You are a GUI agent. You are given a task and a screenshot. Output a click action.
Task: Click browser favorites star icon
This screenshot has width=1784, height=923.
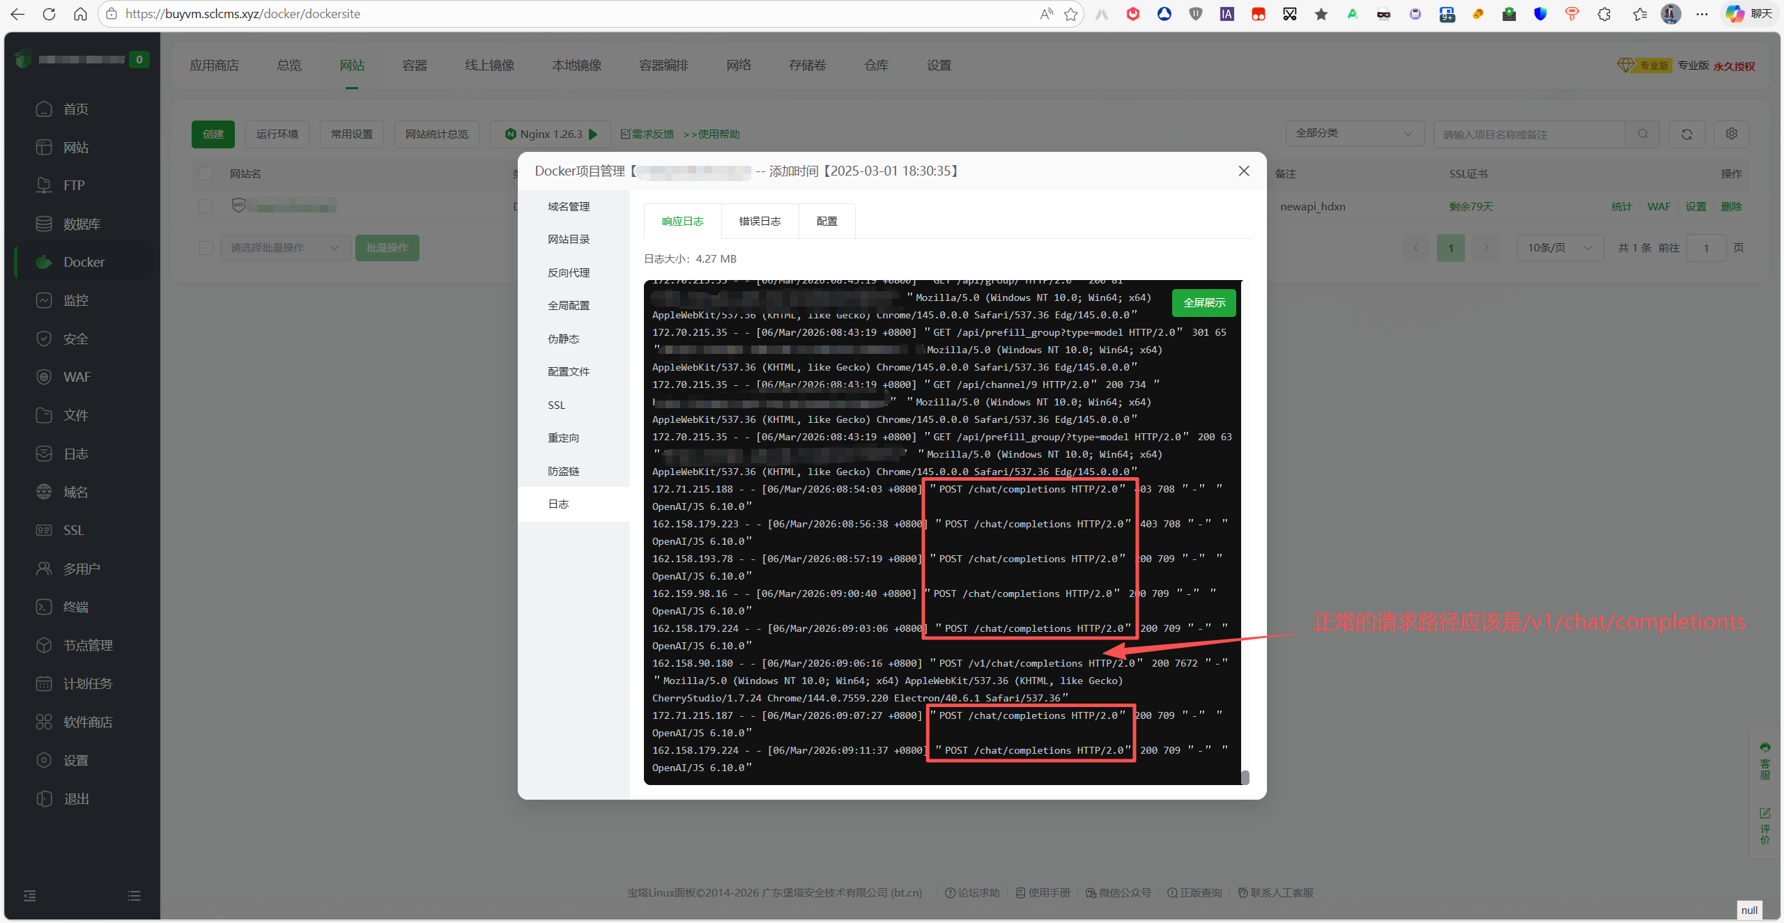tap(1070, 14)
